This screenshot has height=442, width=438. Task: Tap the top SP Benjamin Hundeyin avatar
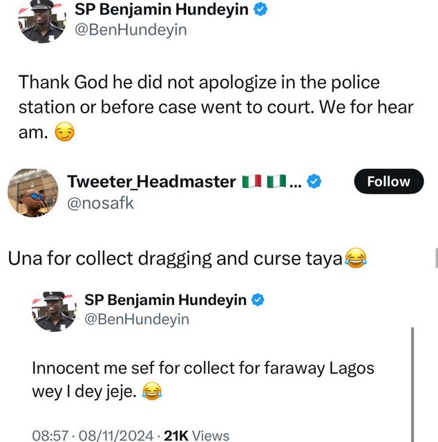click(x=42, y=19)
